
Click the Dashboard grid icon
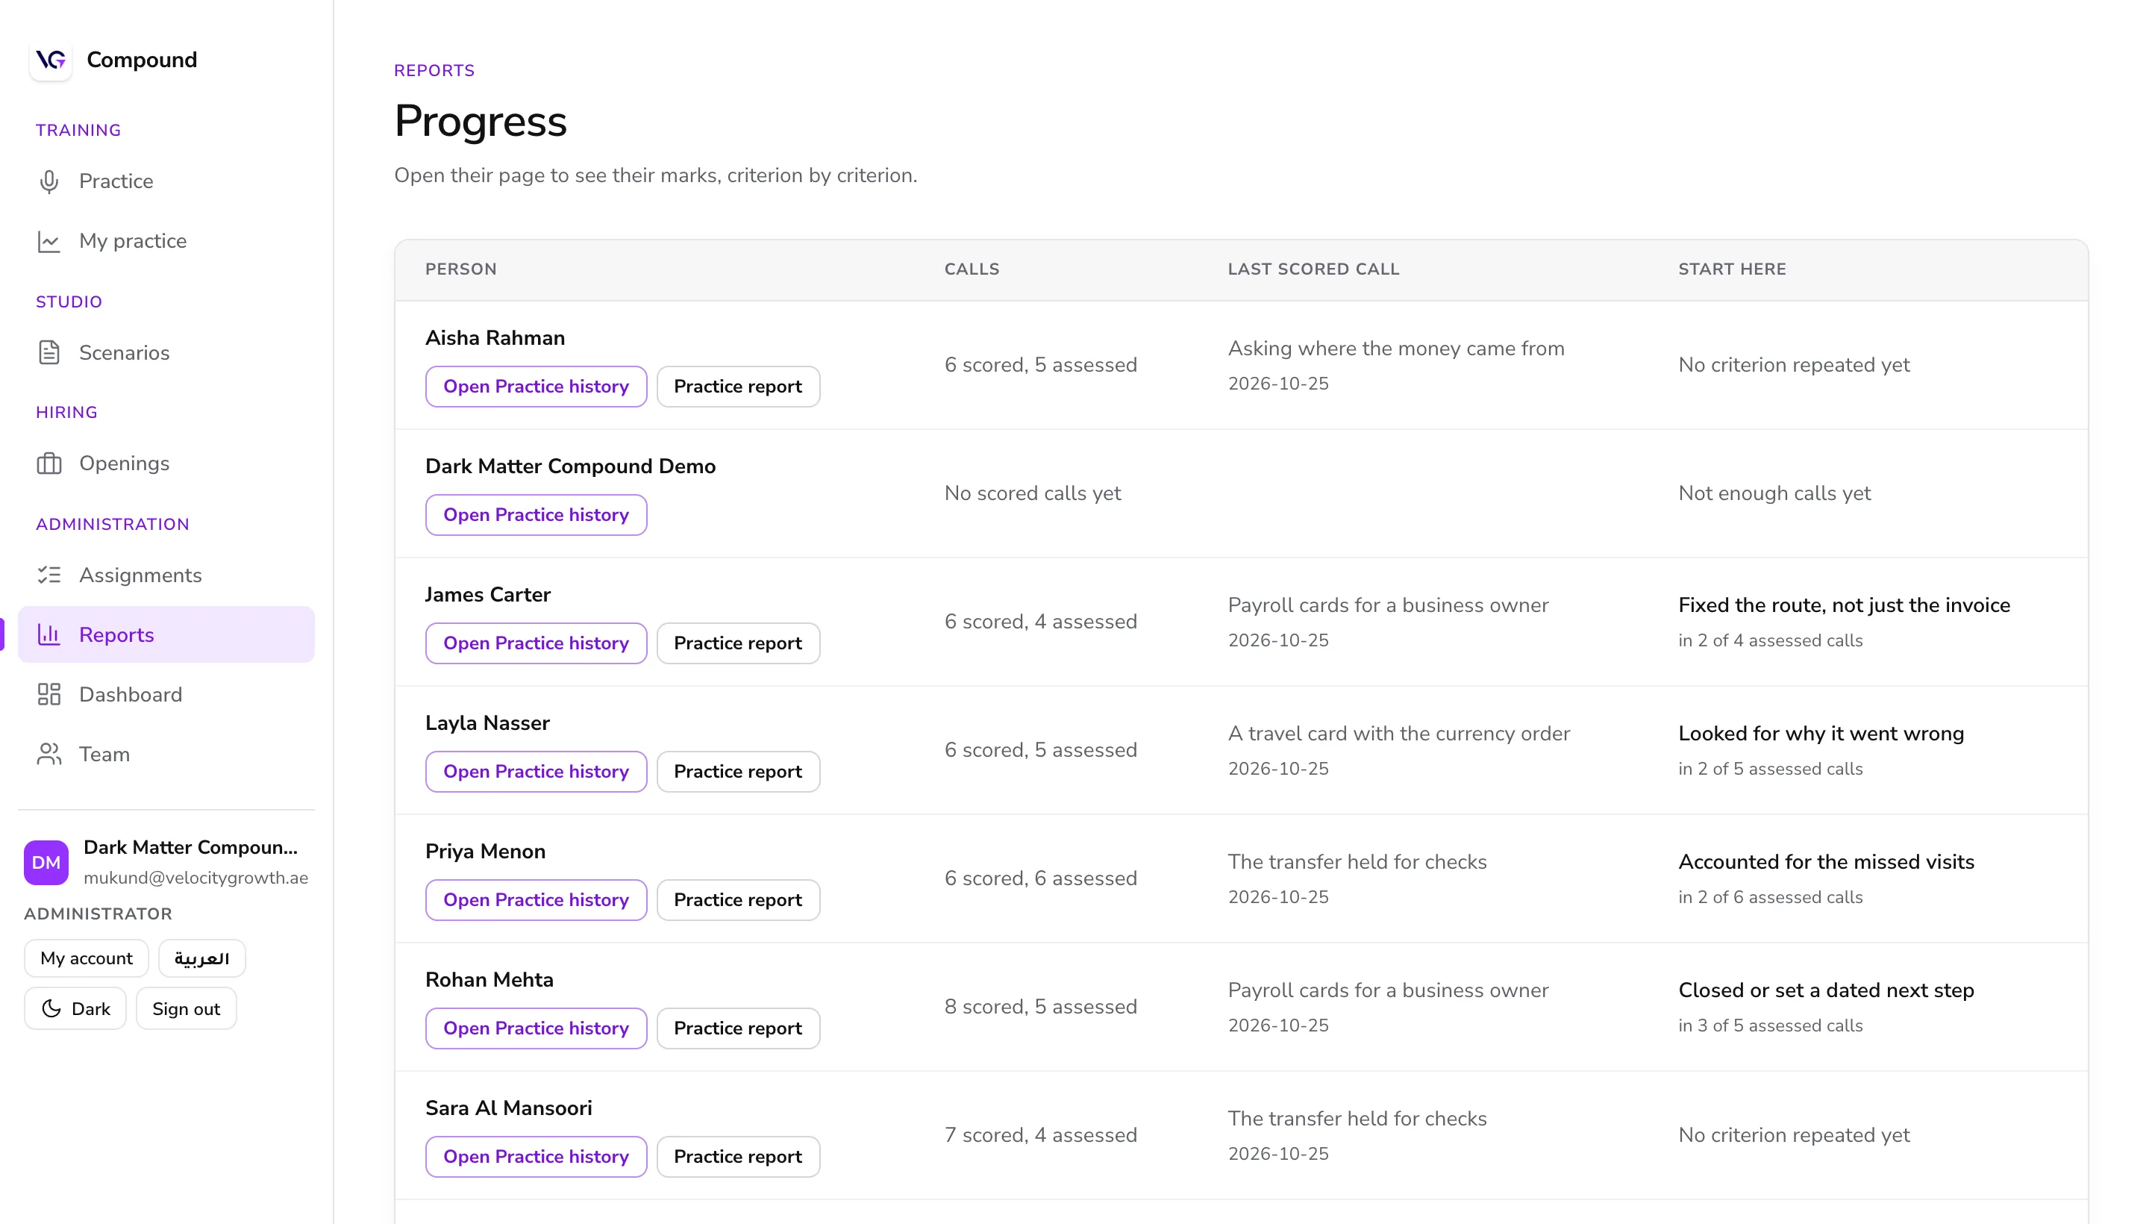pyautogui.click(x=49, y=694)
